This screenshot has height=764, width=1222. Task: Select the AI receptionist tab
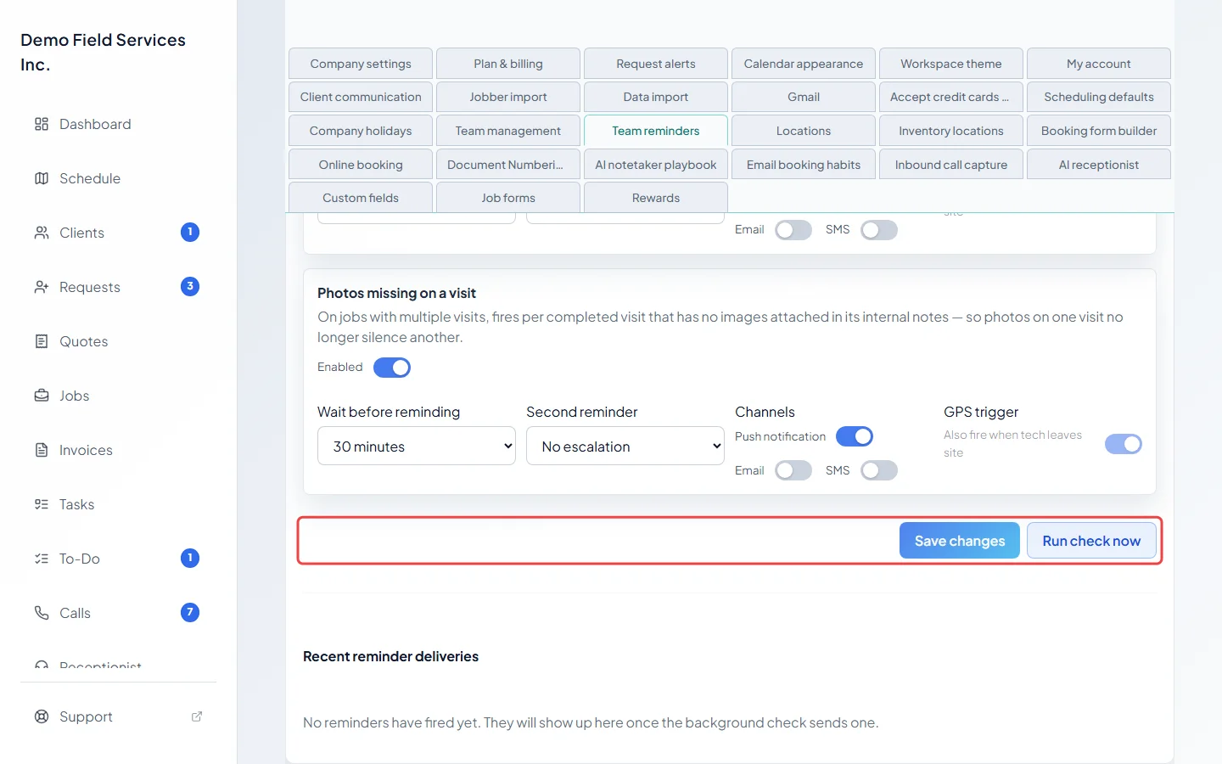click(x=1099, y=165)
